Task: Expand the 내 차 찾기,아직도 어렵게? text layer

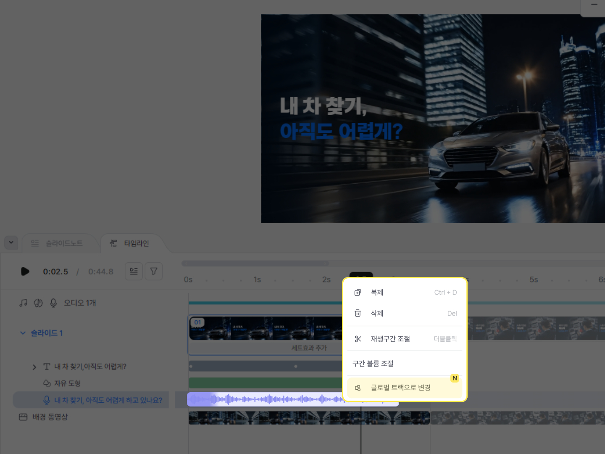Action: click(x=34, y=367)
